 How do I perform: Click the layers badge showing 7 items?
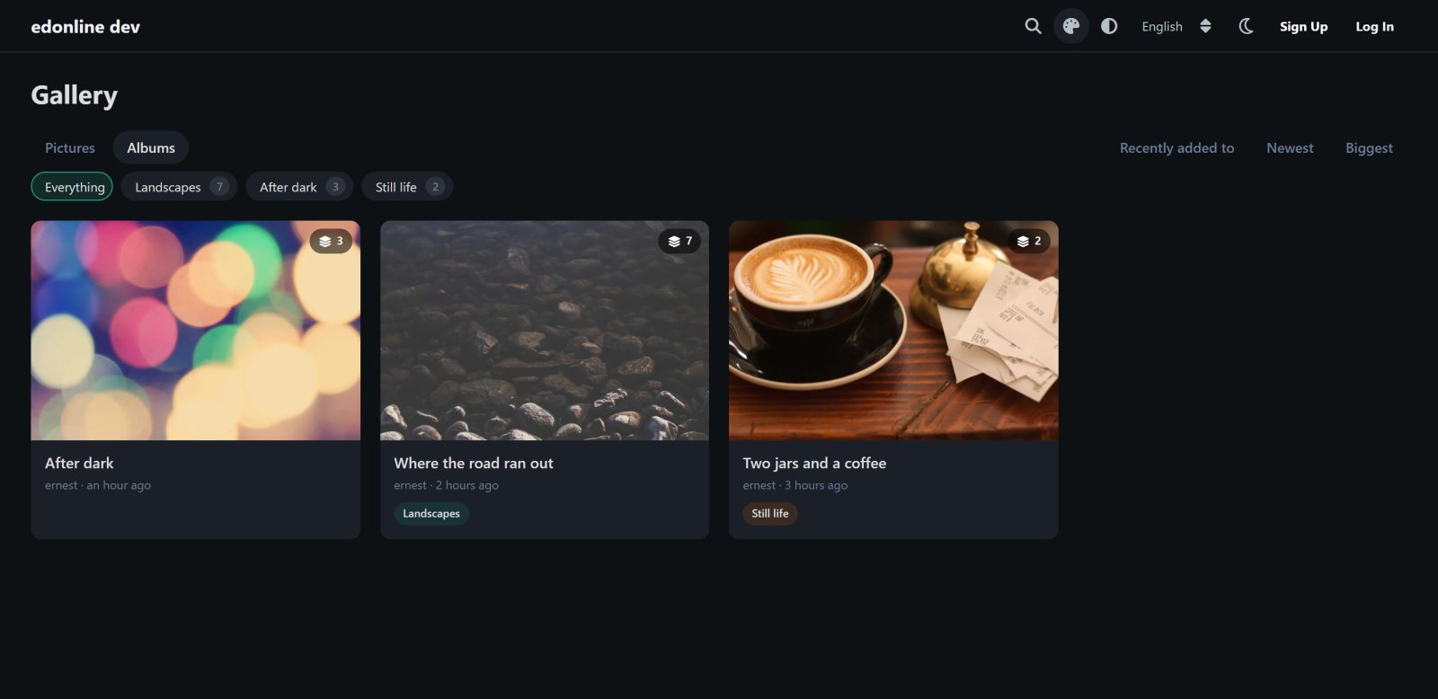(x=679, y=241)
